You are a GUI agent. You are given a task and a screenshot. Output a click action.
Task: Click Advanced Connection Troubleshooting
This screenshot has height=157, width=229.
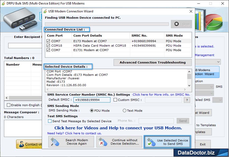[153, 62]
